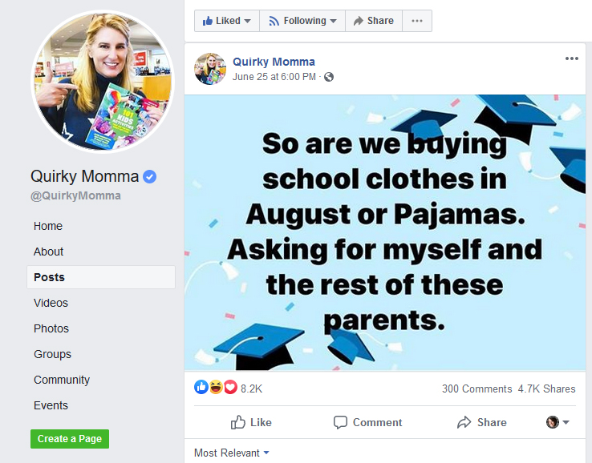The image size is (592, 463).
Task: Open the Photos page section
Action: coord(51,328)
